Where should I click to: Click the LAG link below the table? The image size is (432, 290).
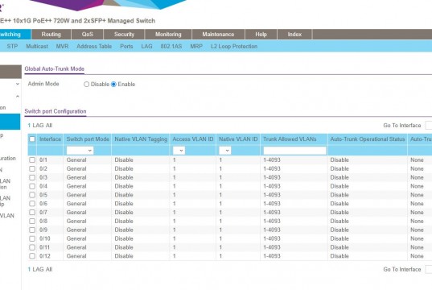(38, 270)
